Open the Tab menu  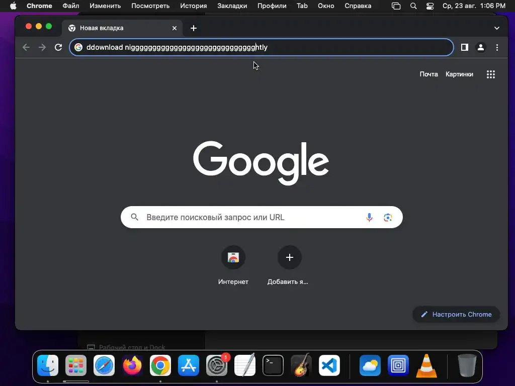(302, 6)
